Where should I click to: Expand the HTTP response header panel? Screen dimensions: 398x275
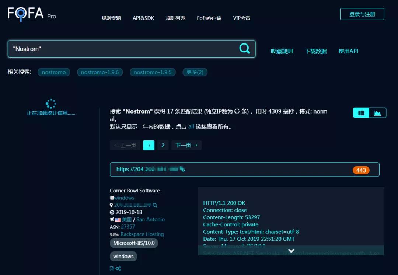point(291,251)
